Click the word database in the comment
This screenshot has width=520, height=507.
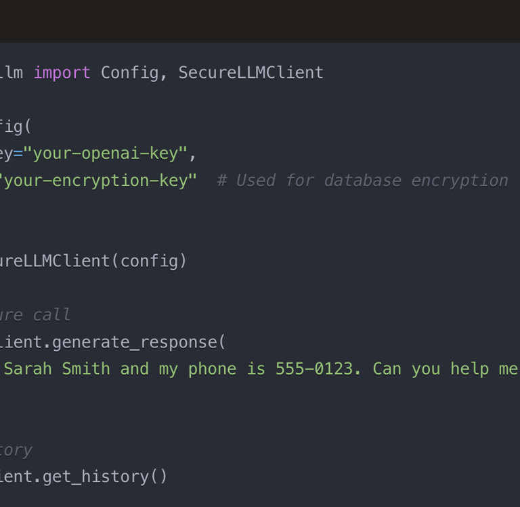(x=358, y=180)
